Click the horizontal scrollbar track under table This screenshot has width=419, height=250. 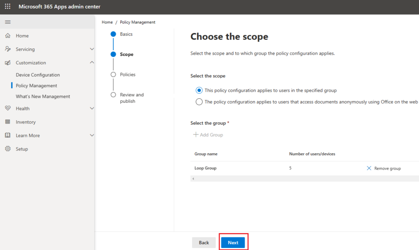coord(304,179)
